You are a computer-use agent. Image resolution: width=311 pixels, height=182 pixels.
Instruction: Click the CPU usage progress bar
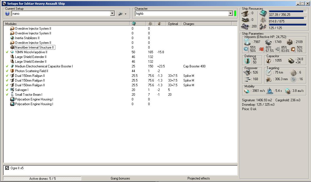click(288, 11)
